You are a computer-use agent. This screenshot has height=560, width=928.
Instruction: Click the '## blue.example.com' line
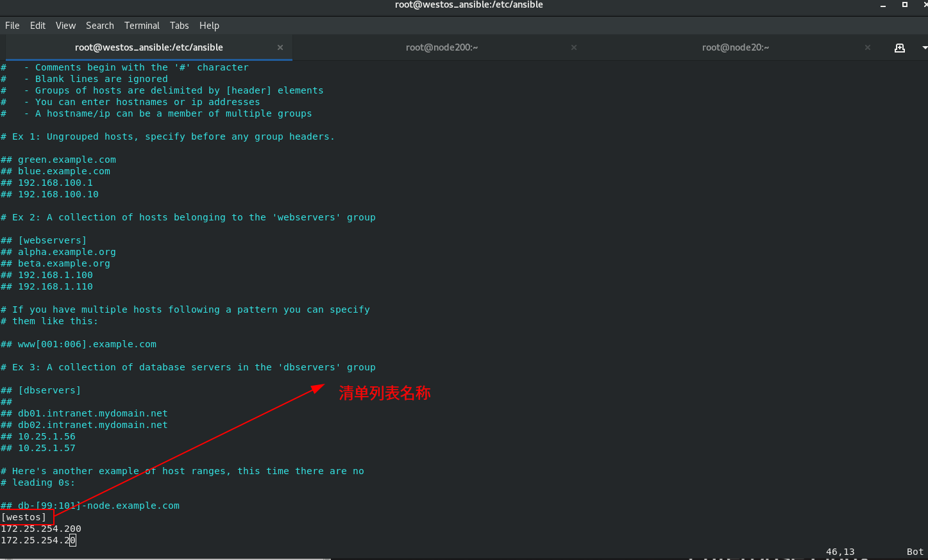point(56,171)
